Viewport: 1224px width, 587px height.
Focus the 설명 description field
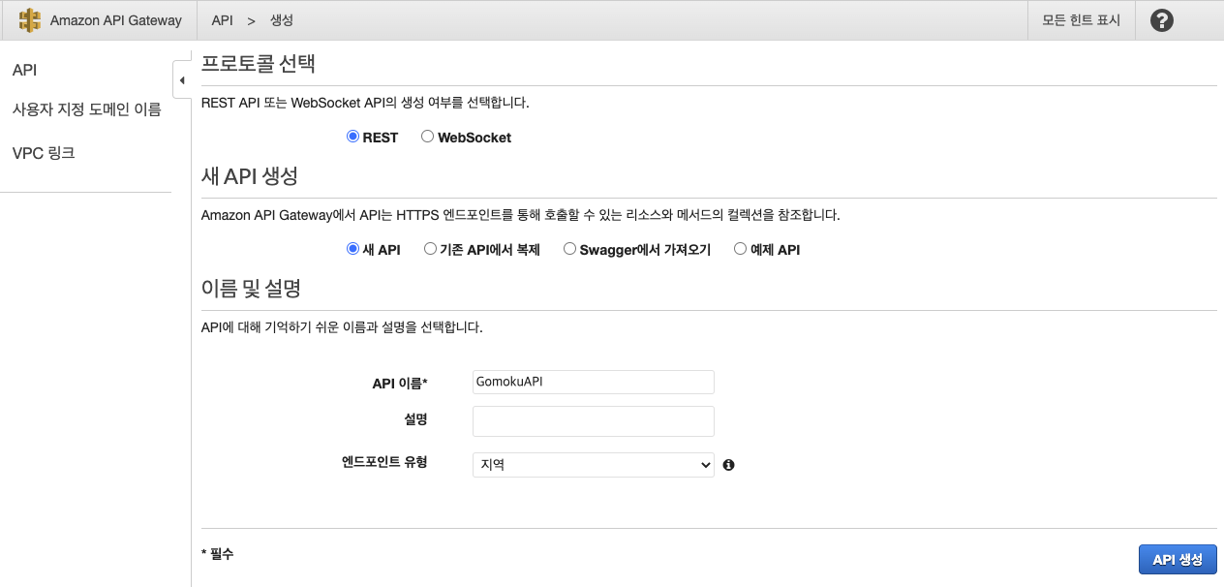tap(594, 421)
